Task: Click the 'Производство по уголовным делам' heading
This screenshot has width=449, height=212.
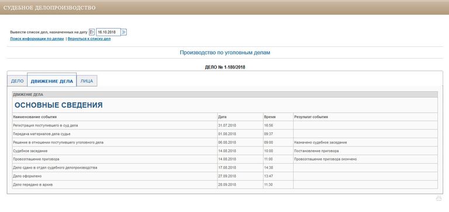Action: tap(224, 53)
